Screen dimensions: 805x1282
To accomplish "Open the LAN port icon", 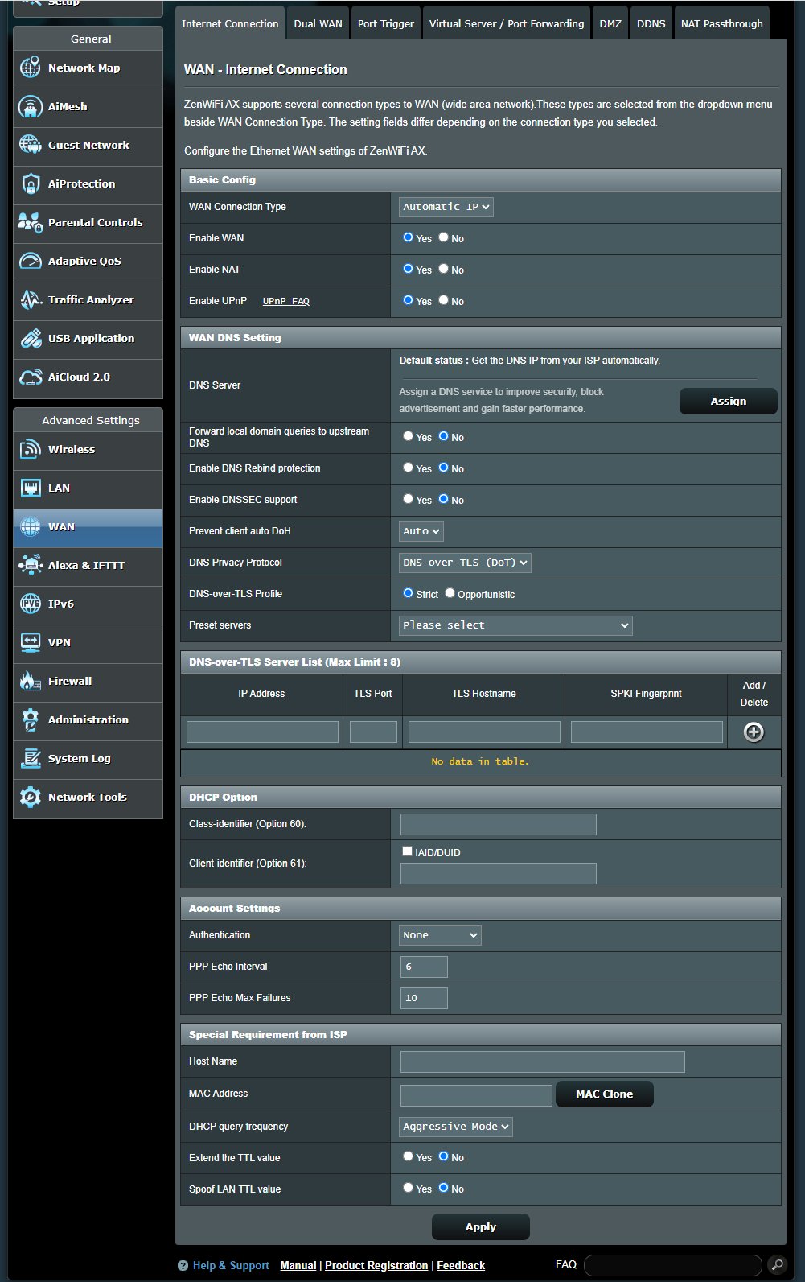I will tap(31, 488).
